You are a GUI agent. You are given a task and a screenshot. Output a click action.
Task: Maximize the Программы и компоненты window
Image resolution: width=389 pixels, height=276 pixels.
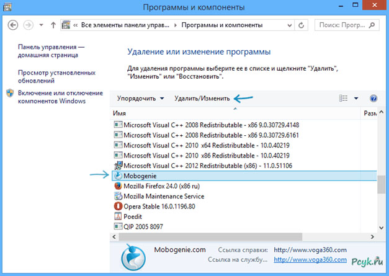355,5
